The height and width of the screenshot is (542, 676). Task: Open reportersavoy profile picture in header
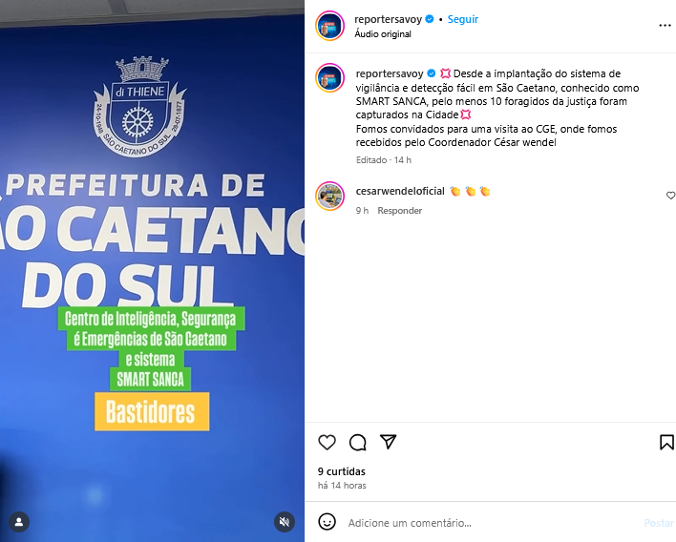[x=329, y=26]
